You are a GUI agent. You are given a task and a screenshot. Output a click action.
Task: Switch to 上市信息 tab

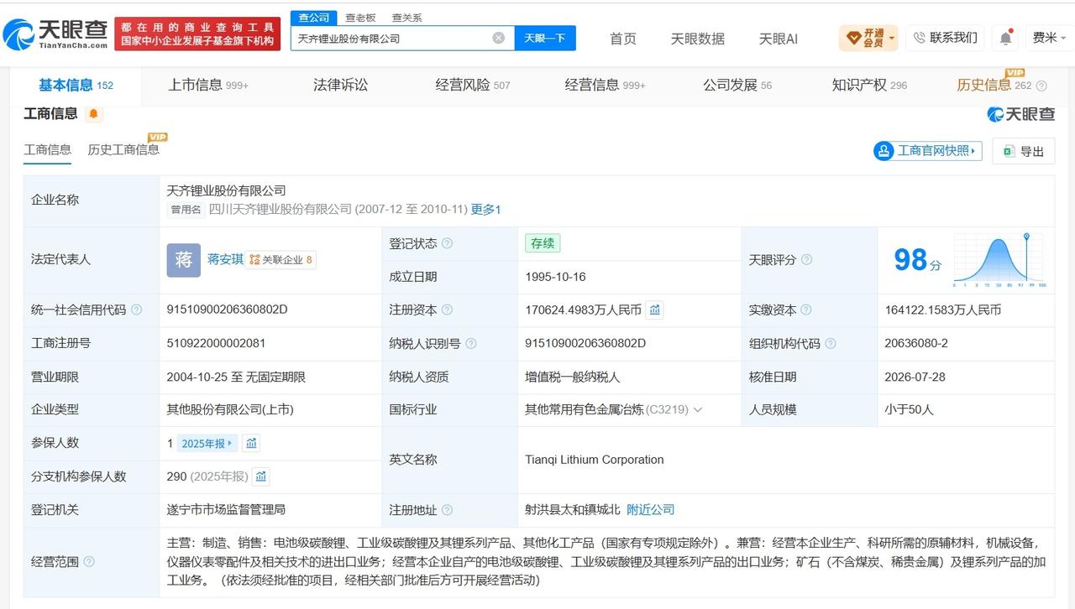coord(208,85)
